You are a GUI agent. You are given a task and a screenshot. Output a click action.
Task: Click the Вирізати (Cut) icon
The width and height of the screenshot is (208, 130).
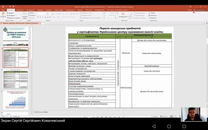click(11, 13)
